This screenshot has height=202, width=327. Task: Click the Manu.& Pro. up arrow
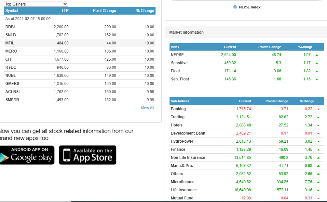[x=319, y=166]
